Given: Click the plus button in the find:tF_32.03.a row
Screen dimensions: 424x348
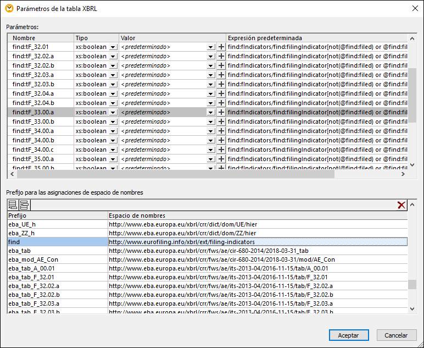Looking at the screenshot, I should (x=221, y=75).
